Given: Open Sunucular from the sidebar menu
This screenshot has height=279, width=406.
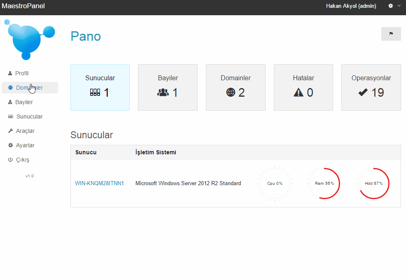Looking at the screenshot, I should [30, 116].
